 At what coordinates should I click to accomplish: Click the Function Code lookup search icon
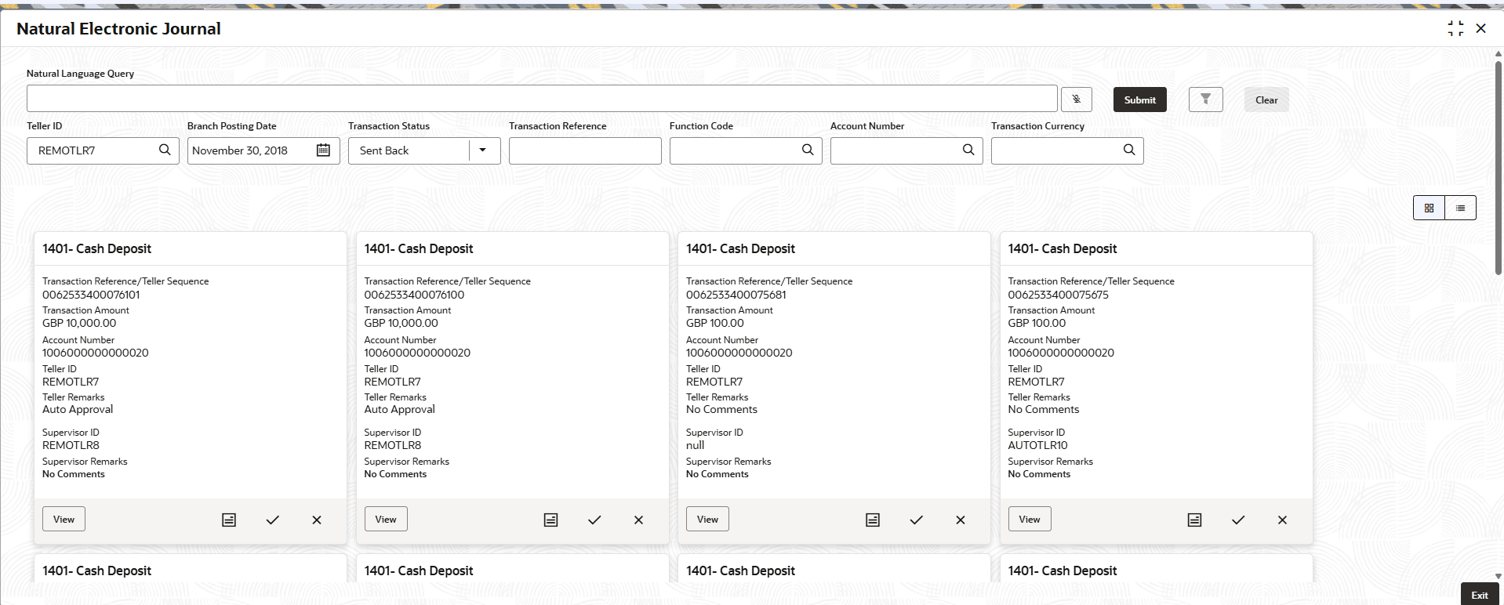coord(808,150)
